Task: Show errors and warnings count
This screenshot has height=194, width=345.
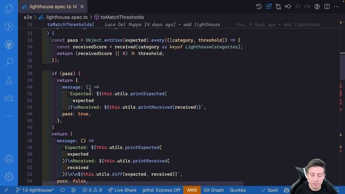Action: pos(92,190)
